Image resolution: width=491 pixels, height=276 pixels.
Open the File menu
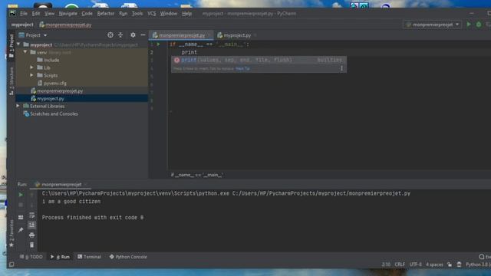pos(24,14)
